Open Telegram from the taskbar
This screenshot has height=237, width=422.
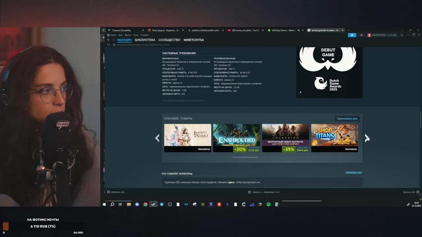[162, 204]
